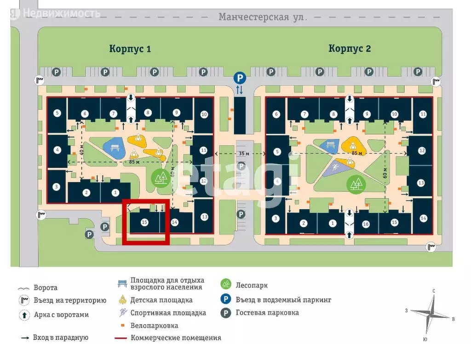Click the 40 м distance label in Корпус 1

(x=82, y=149)
